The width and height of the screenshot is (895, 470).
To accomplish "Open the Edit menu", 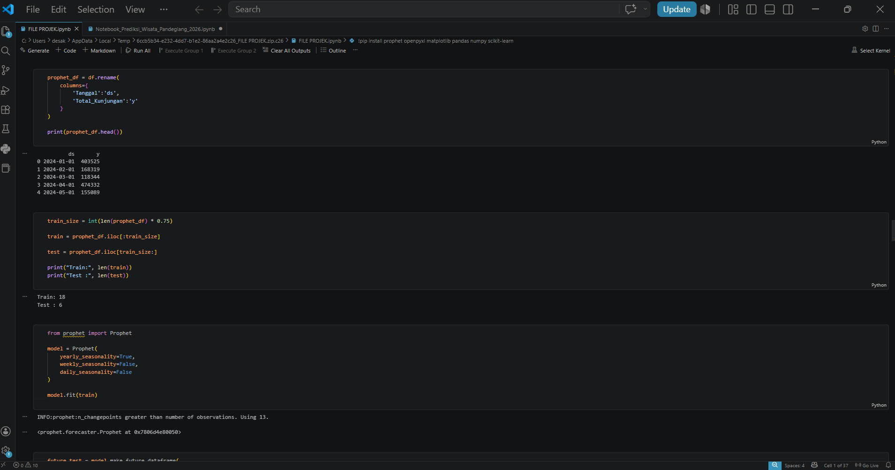I will point(59,9).
